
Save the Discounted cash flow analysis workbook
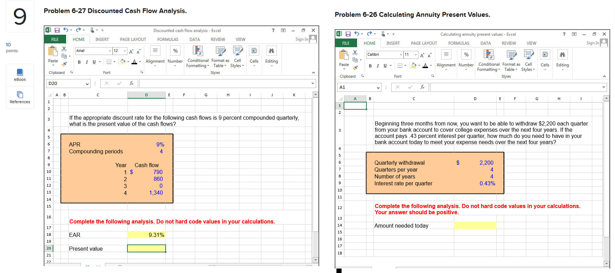(x=57, y=30)
